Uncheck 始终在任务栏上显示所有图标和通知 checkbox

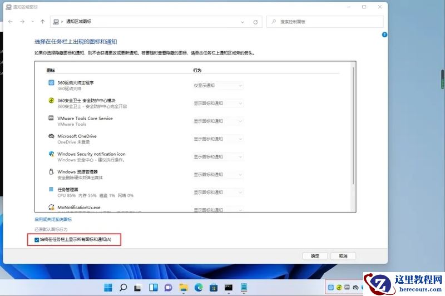click(x=37, y=240)
